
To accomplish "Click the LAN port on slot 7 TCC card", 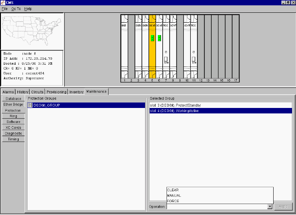I will [x=166, y=59].
